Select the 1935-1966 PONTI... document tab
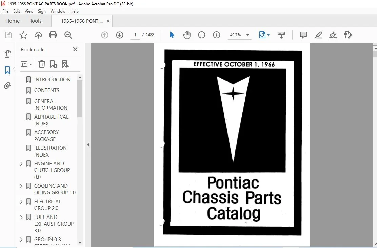The image size is (377, 248). click(x=82, y=21)
